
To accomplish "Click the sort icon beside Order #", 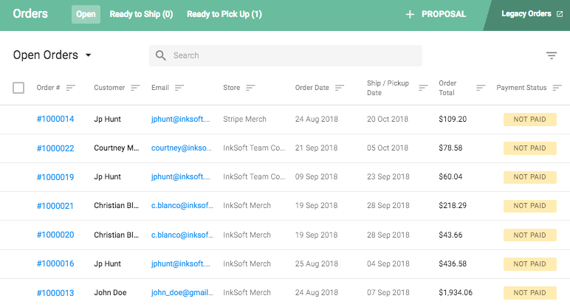I will pyautogui.click(x=71, y=88).
